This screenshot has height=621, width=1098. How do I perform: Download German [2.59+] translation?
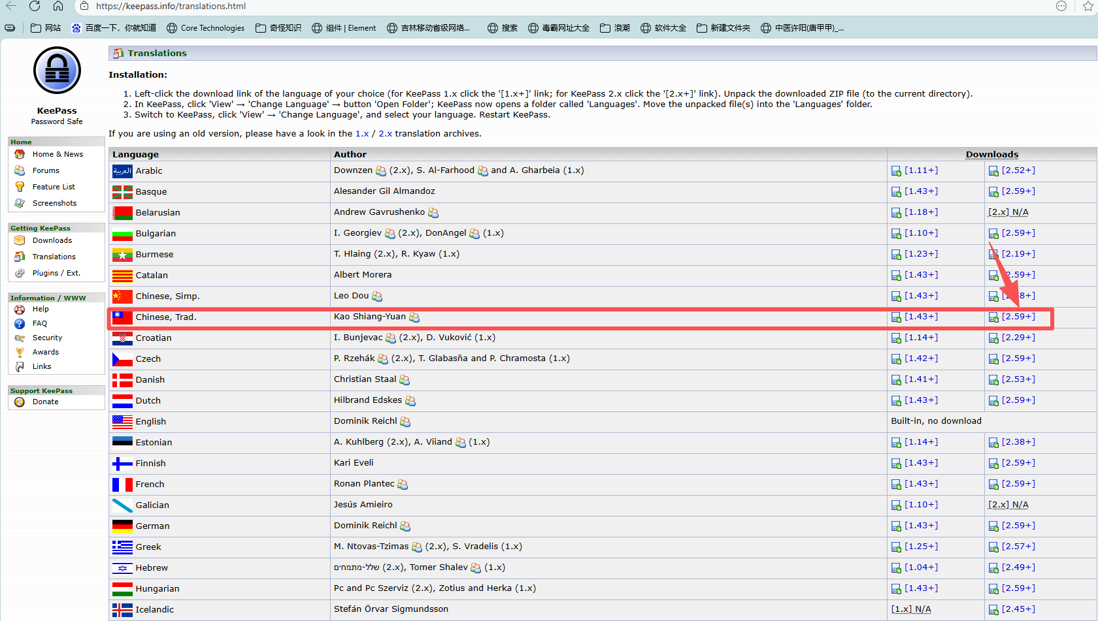(1018, 526)
